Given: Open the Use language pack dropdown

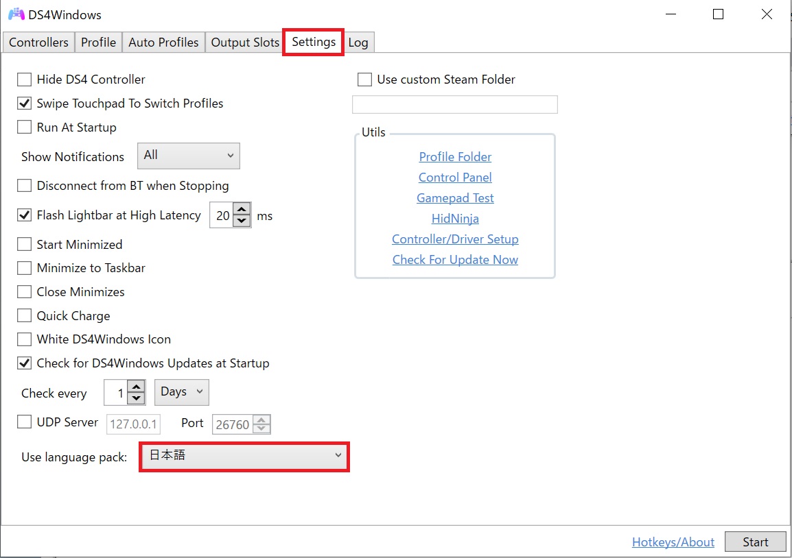Looking at the screenshot, I should 244,456.
